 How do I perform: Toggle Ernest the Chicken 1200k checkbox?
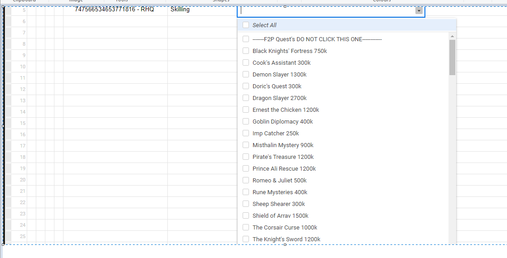pos(246,110)
